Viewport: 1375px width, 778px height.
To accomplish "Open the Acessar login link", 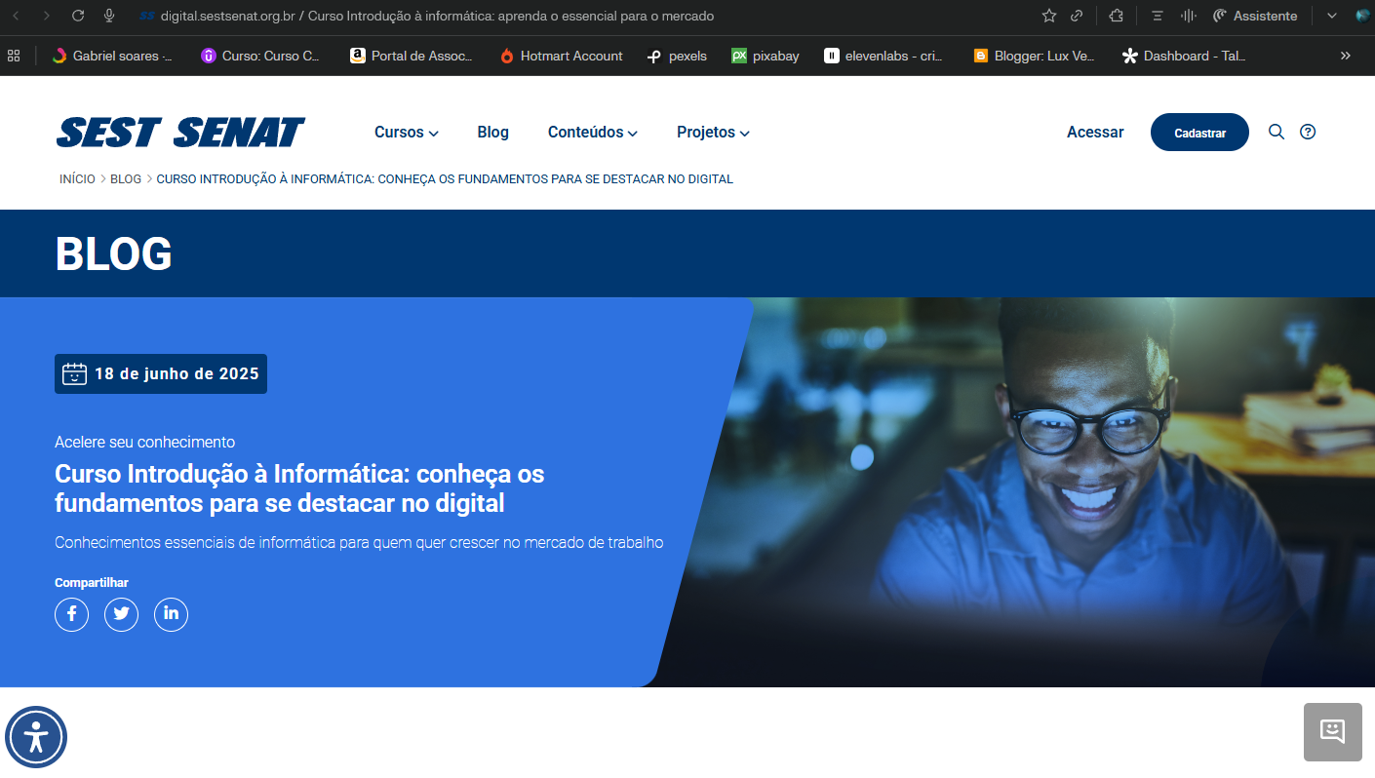I will 1094,132.
